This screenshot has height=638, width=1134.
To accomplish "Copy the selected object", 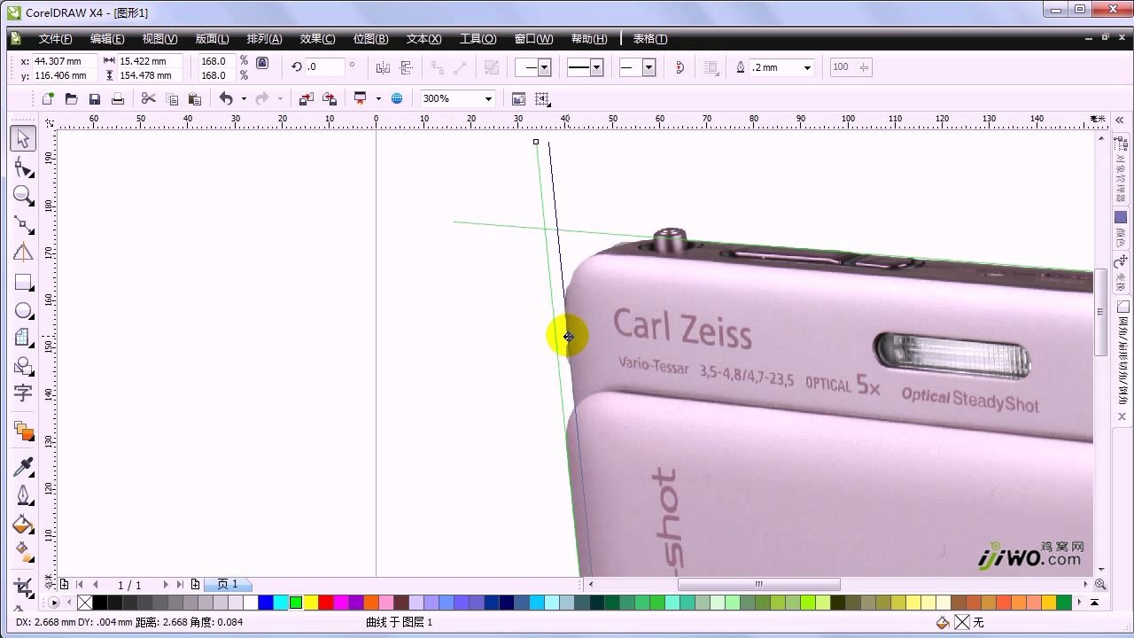I will point(172,98).
